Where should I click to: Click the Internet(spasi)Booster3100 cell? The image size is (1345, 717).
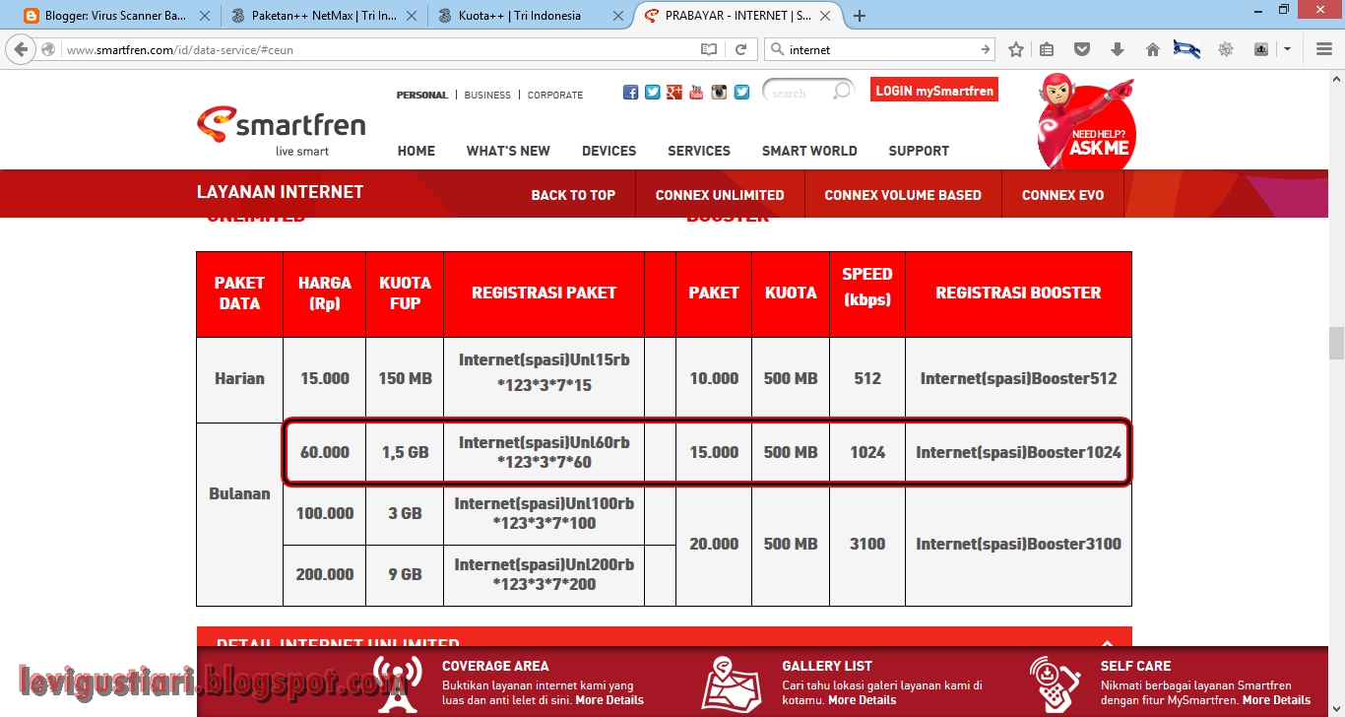coord(1018,544)
